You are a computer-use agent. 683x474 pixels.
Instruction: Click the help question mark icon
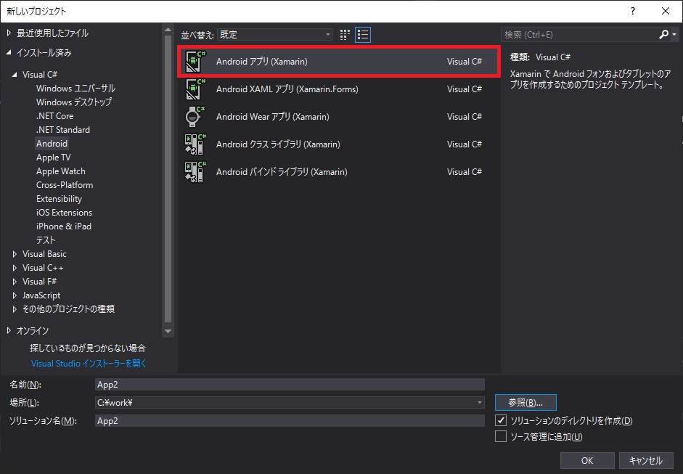tap(633, 11)
